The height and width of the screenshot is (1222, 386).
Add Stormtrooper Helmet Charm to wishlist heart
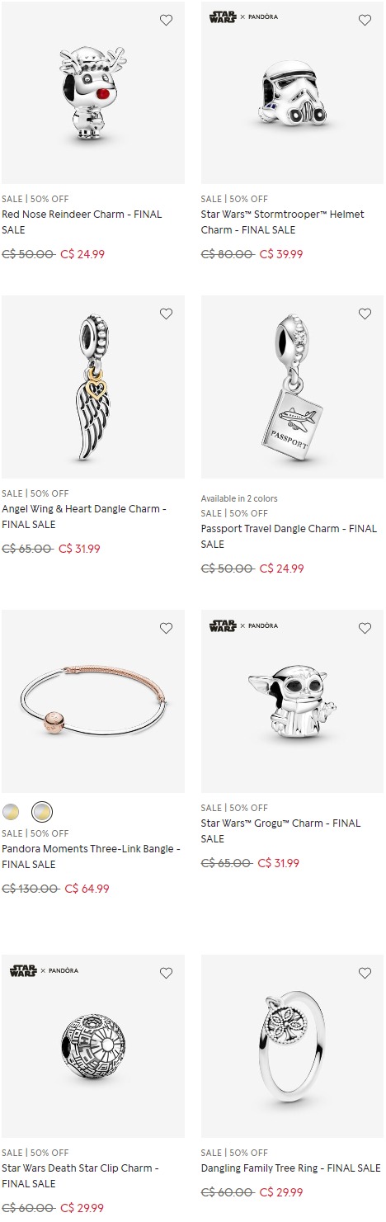point(365,20)
